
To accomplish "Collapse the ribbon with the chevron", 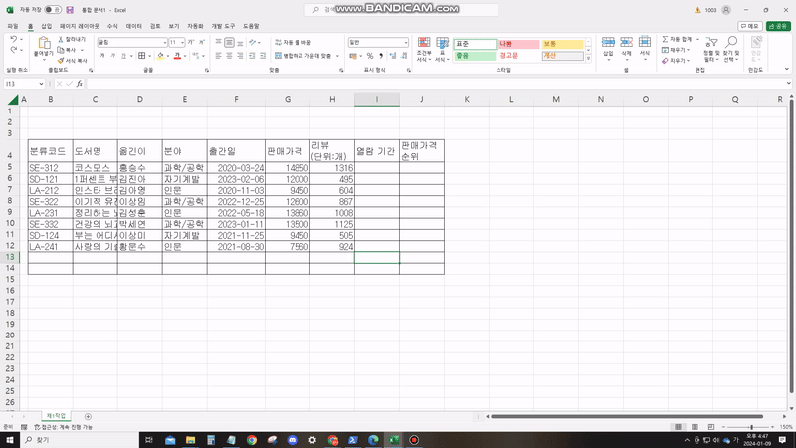I will [x=787, y=69].
